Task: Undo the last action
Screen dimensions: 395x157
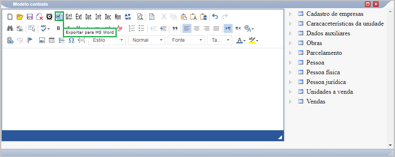Action: coord(215,17)
